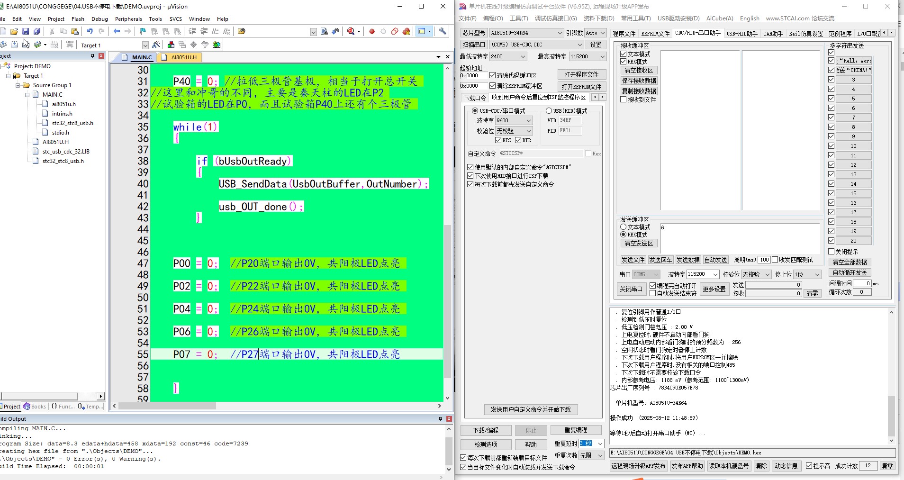Open EEPROM文件 tab in STC tool

[x=655, y=34]
